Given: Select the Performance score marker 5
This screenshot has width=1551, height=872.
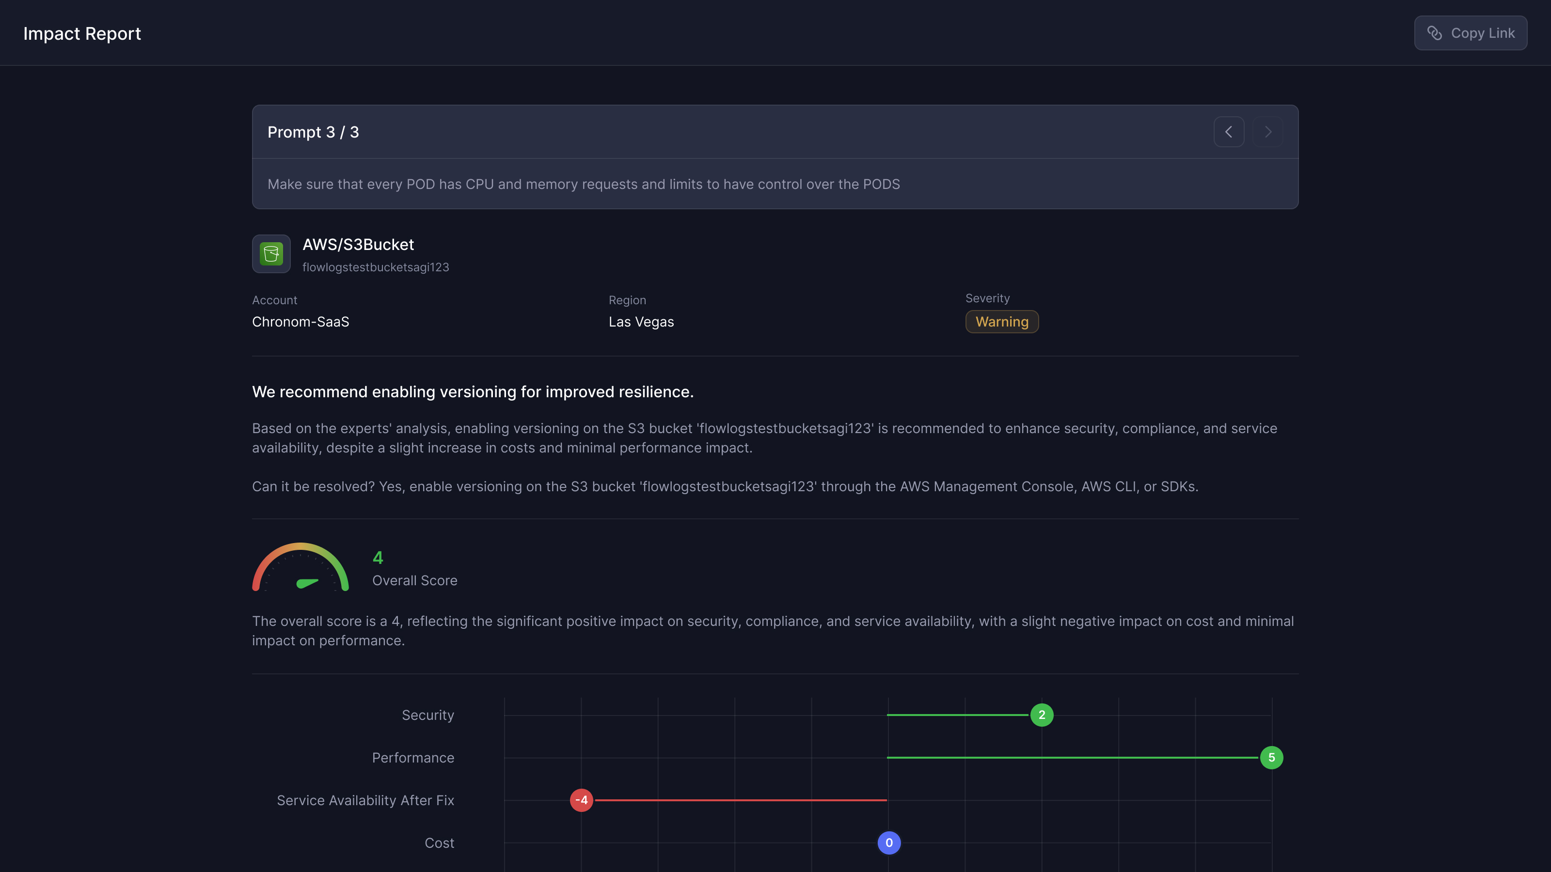Looking at the screenshot, I should (x=1272, y=758).
